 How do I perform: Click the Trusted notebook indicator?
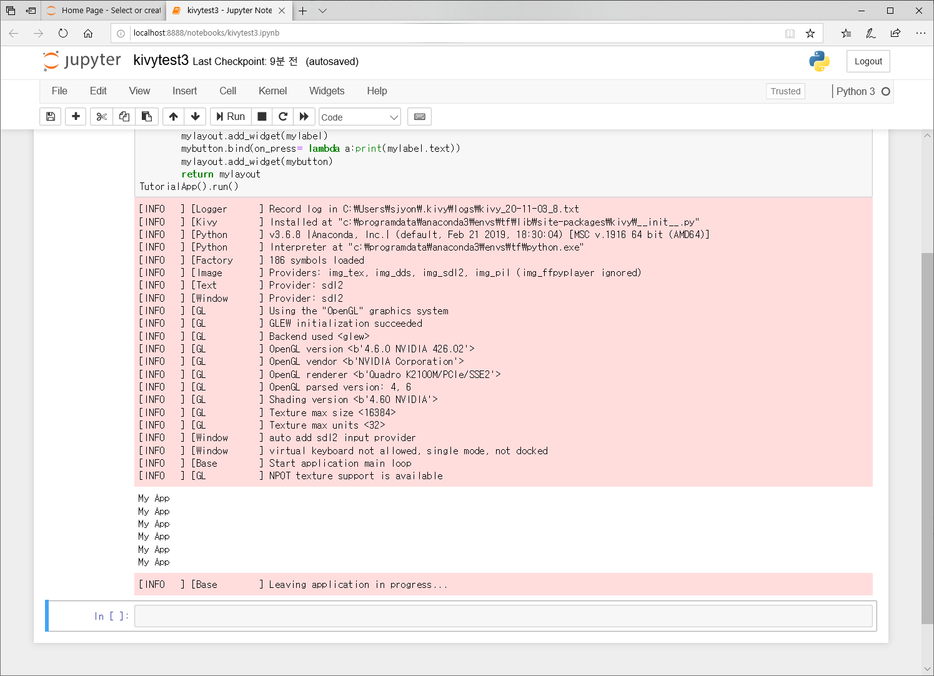[x=785, y=91]
